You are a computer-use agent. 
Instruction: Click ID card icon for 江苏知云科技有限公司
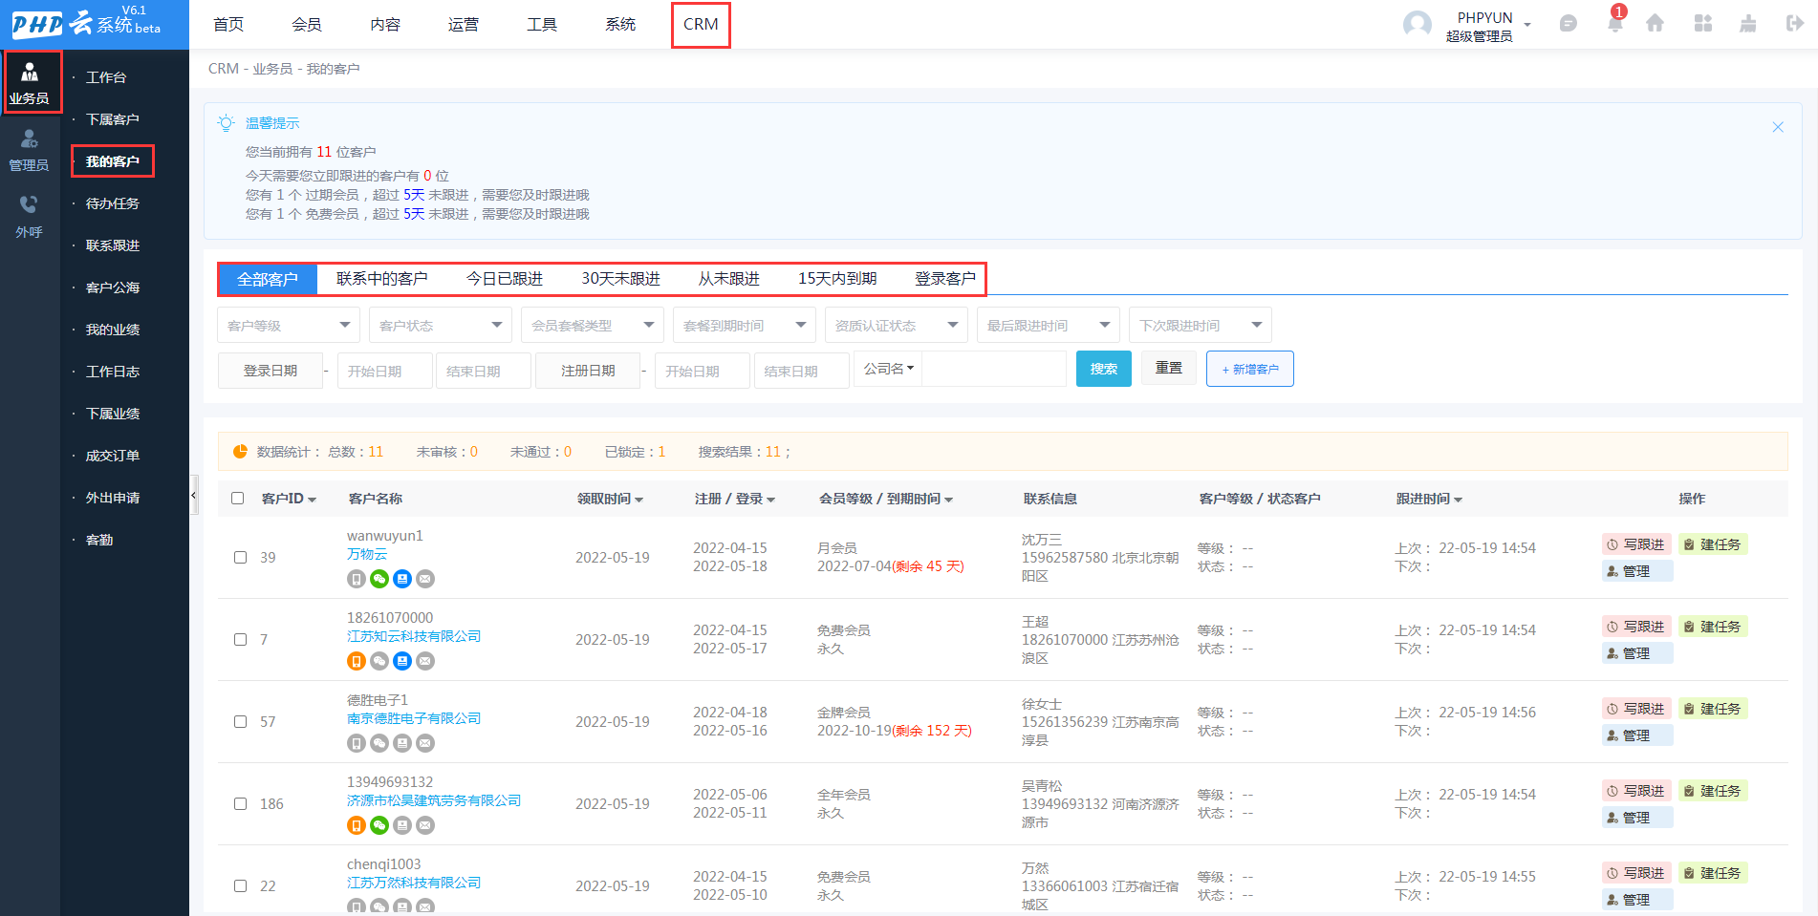[402, 661]
